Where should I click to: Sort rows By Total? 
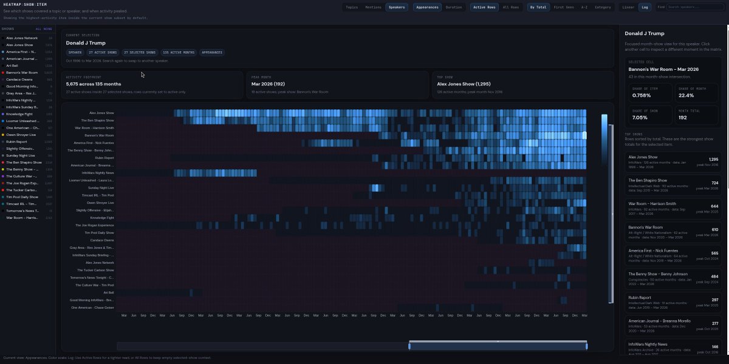click(539, 7)
